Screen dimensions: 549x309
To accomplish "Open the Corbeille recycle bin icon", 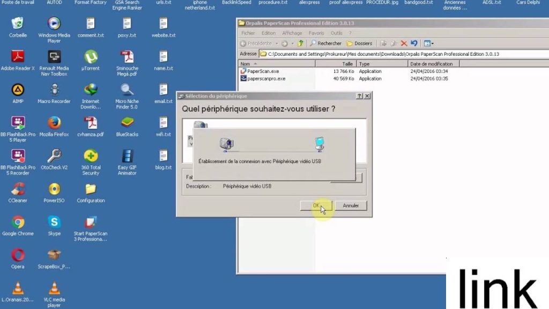I will click(x=18, y=24).
